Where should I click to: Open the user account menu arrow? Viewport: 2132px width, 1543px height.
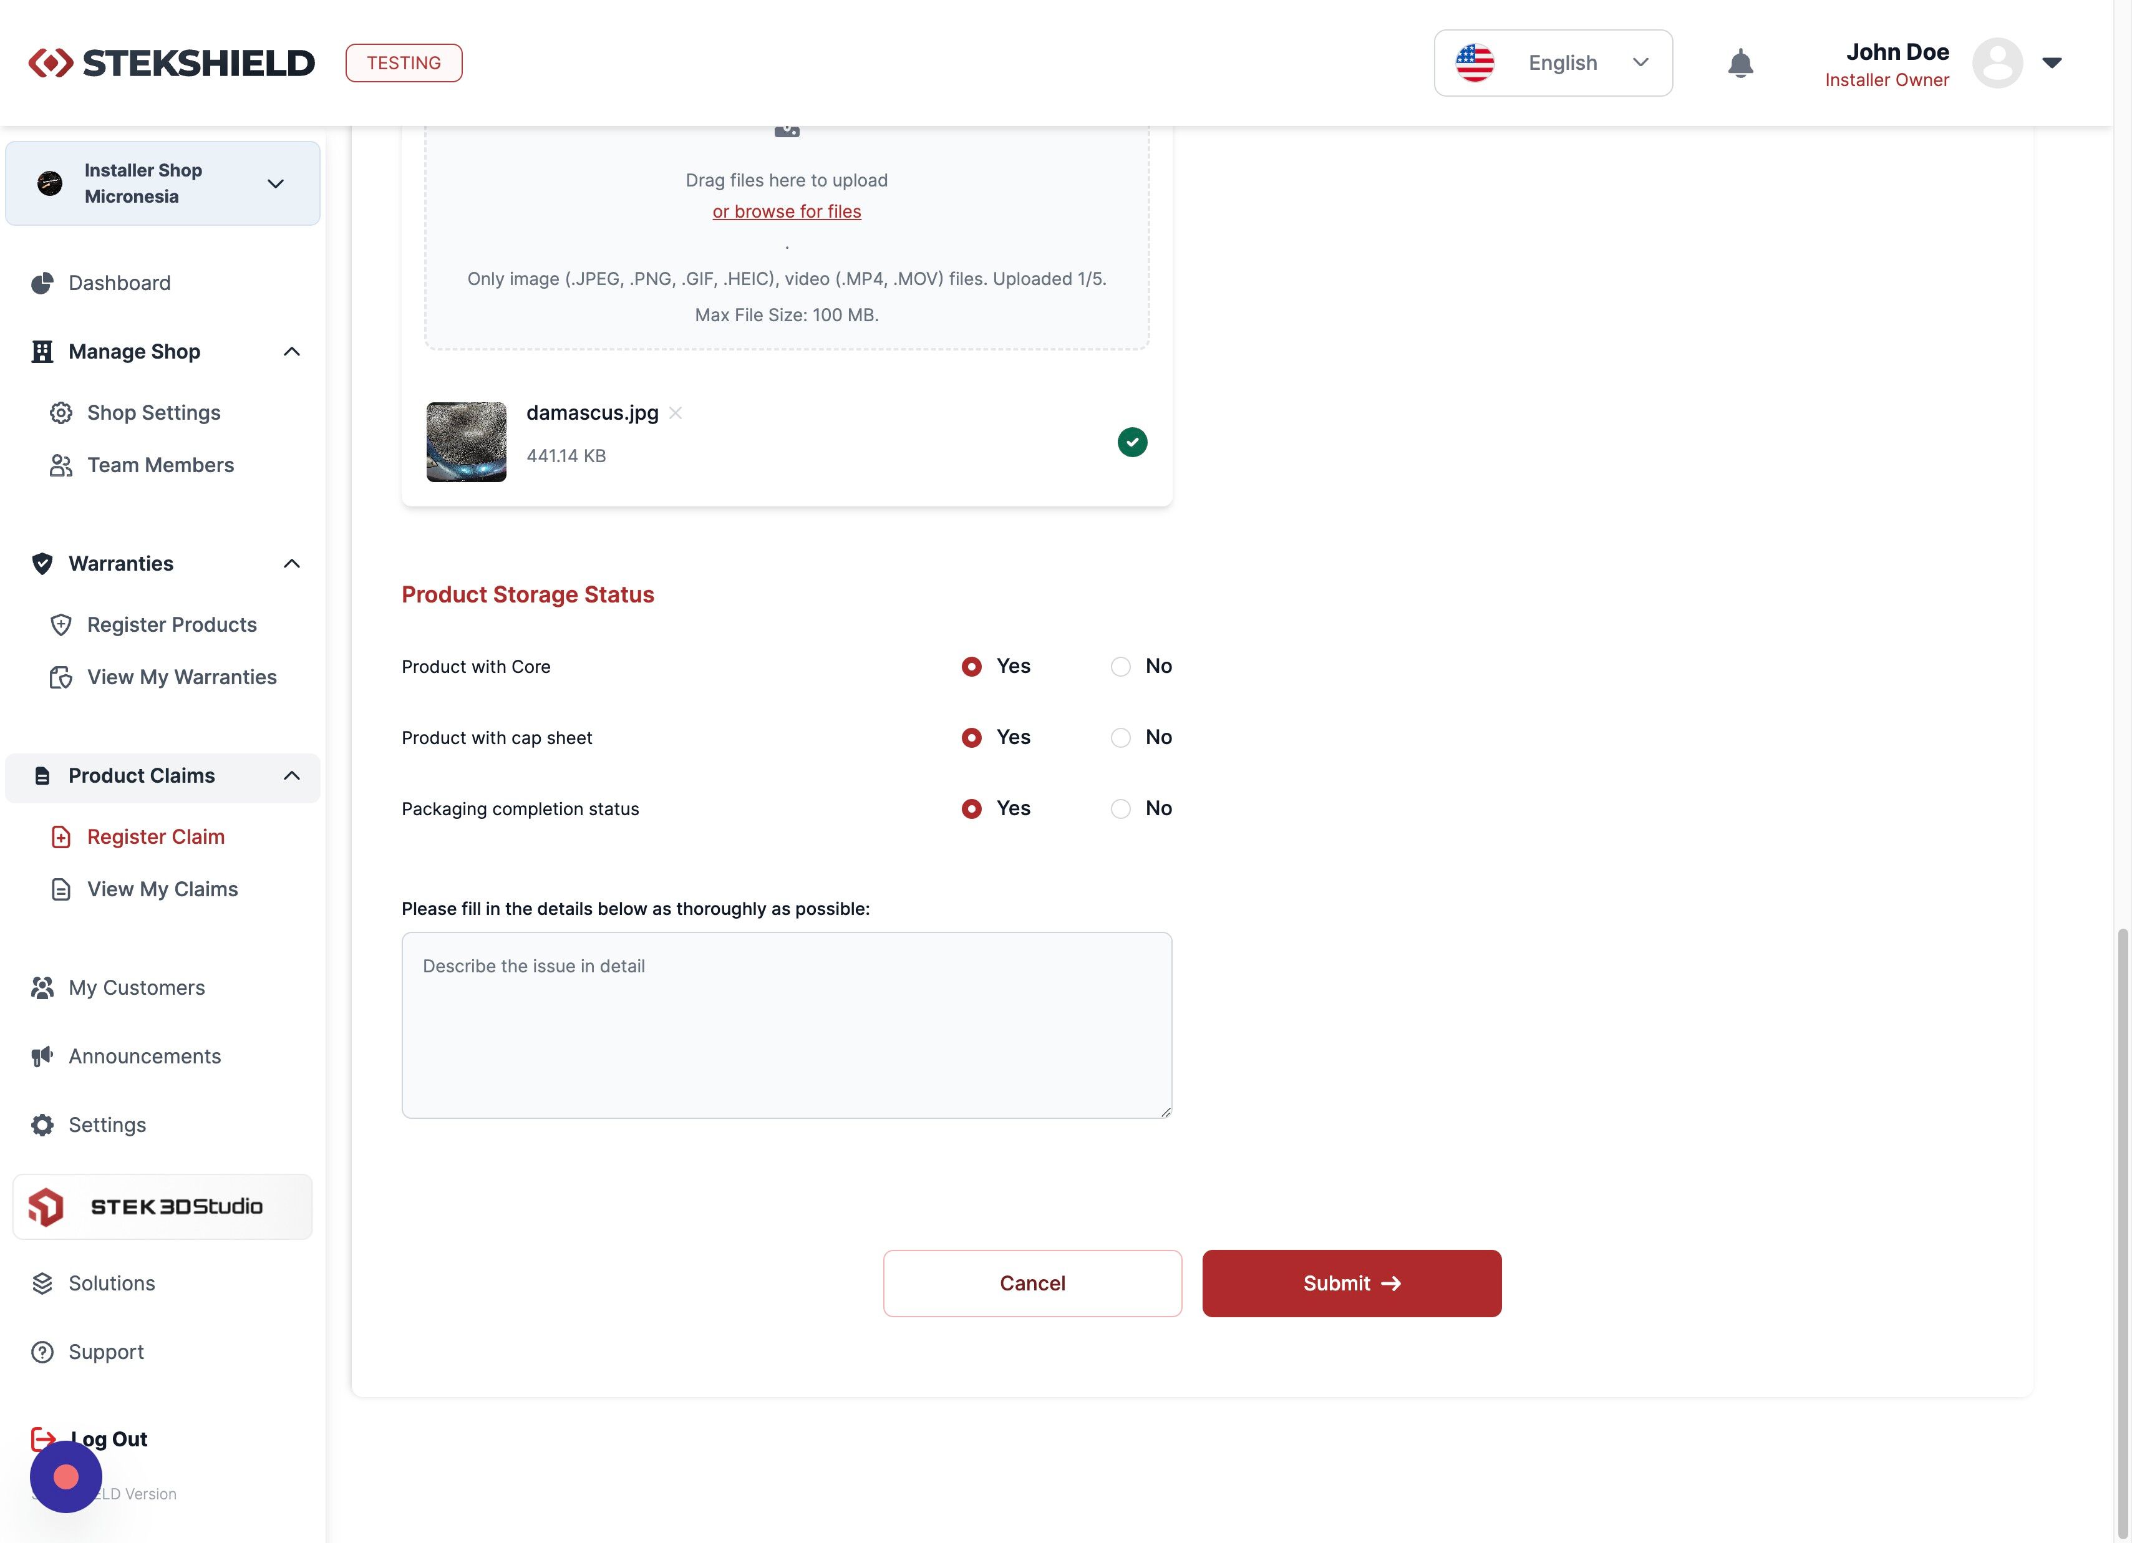[2052, 63]
